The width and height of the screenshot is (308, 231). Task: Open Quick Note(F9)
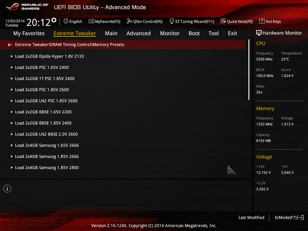pyautogui.click(x=237, y=21)
